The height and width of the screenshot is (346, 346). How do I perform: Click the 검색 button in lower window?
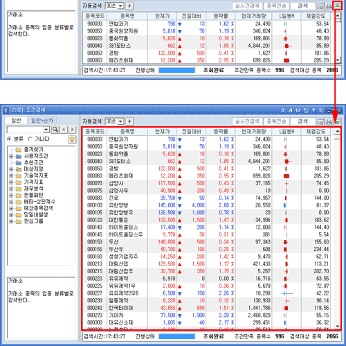coord(302,121)
